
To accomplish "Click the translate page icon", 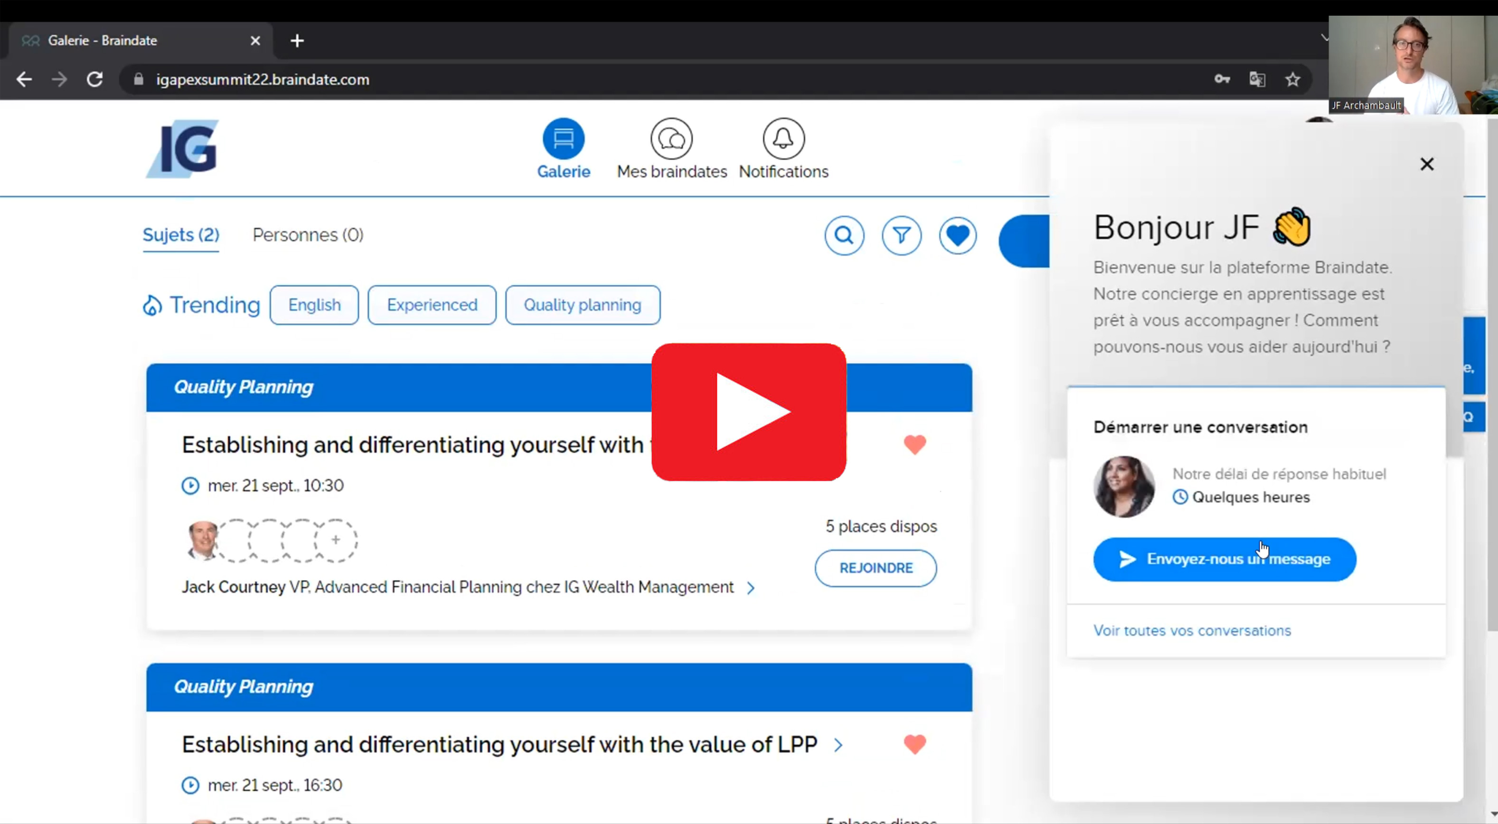I will 1257,79.
